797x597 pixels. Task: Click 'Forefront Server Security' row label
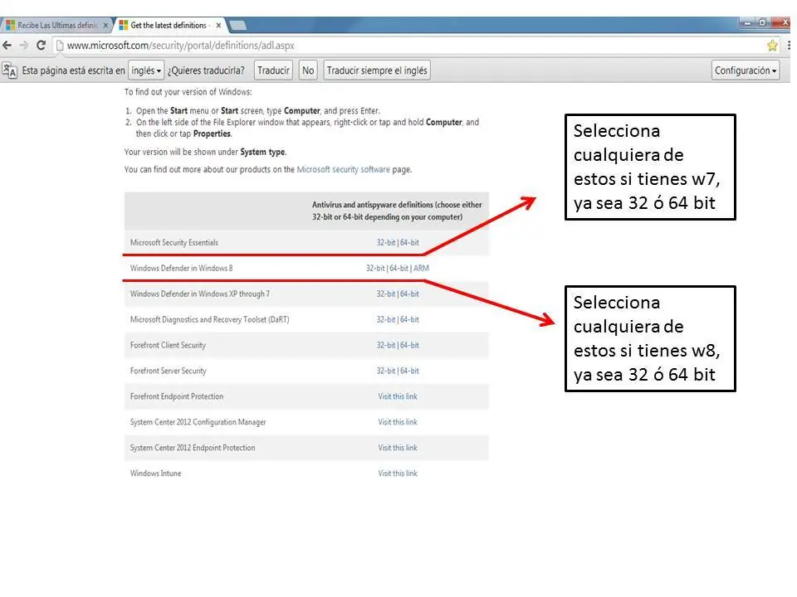click(169, 371)
